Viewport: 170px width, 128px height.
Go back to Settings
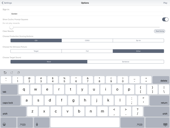(7, 3)
